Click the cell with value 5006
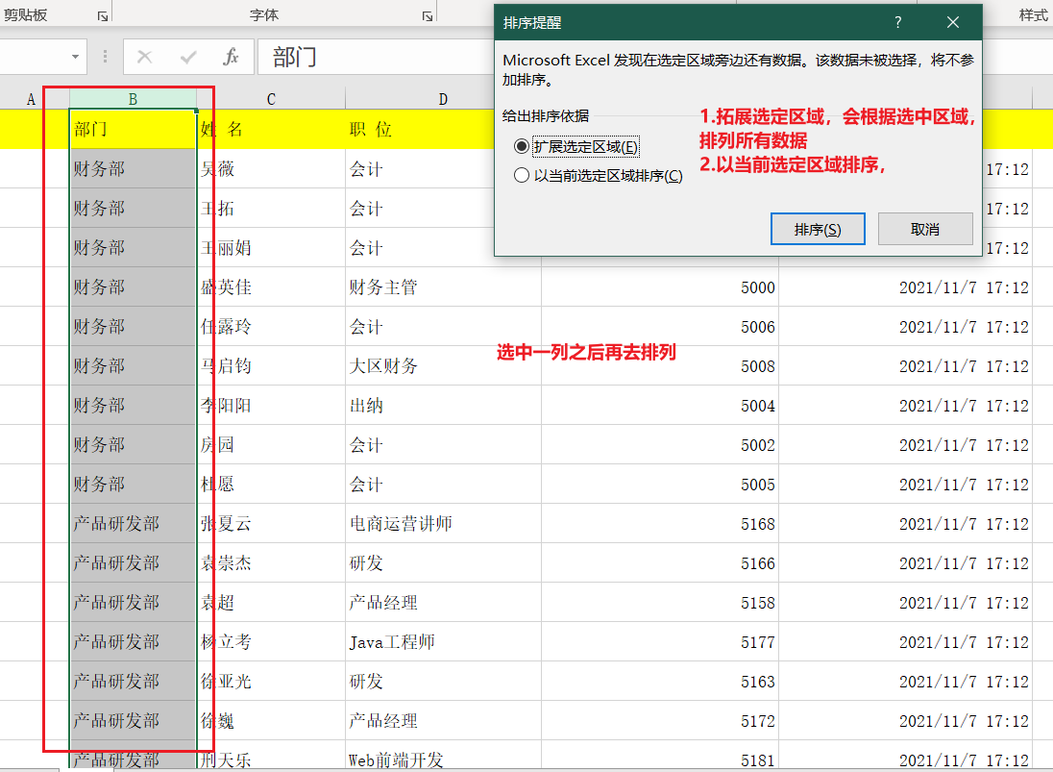 660,327
